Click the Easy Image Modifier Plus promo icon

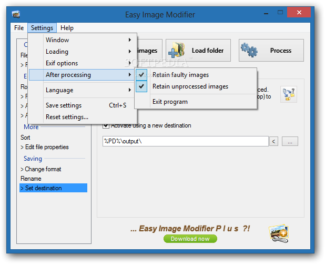point(279,233)
